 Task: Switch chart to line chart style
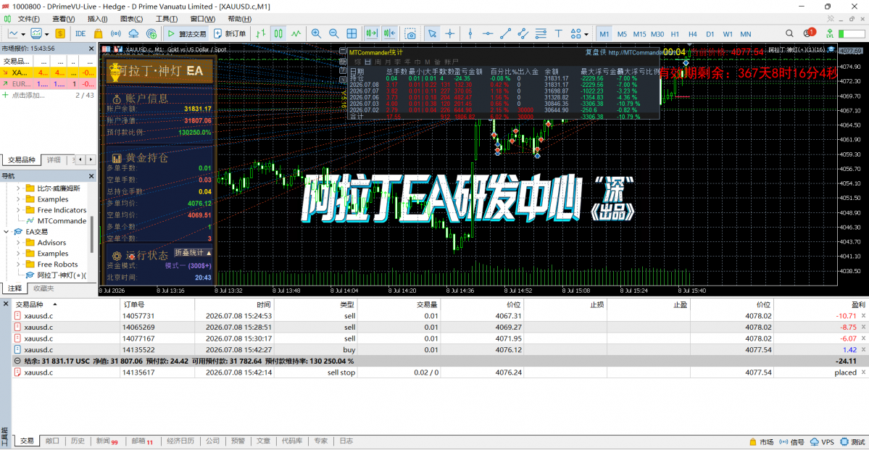297,33
